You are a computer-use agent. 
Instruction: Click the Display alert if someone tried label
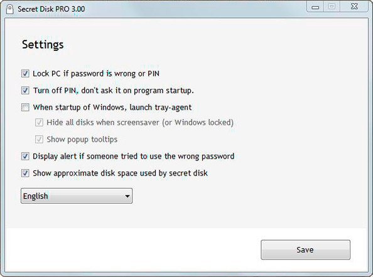pos(134,157)
